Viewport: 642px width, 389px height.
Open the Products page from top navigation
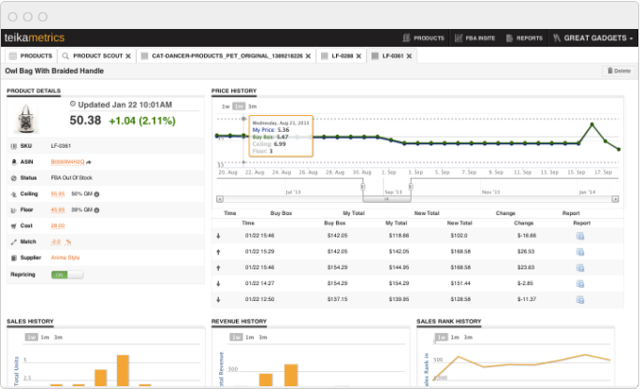coord(423,38)
